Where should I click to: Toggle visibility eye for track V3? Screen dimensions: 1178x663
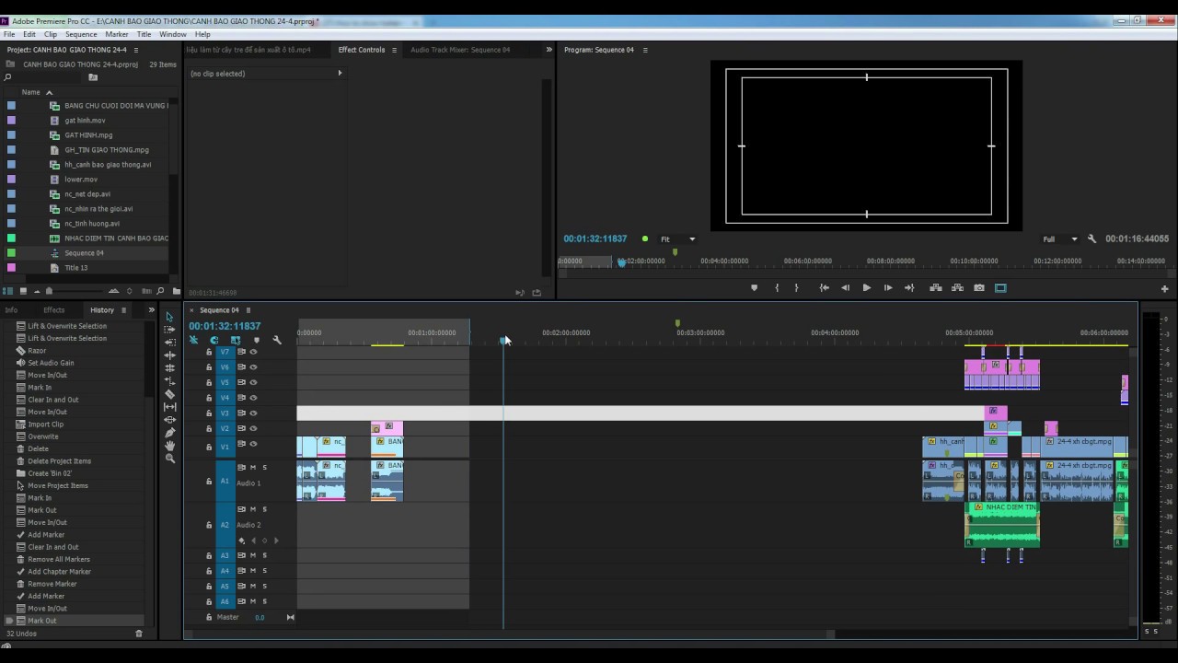[x=253, y=413]
